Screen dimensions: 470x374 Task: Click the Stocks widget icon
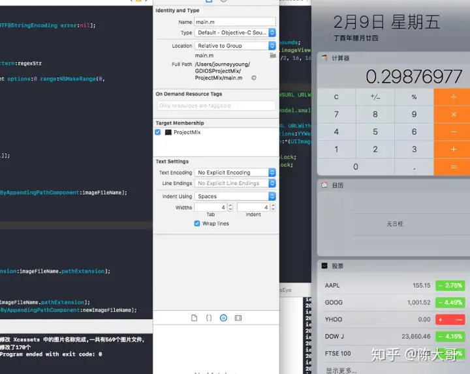point(324,266)
